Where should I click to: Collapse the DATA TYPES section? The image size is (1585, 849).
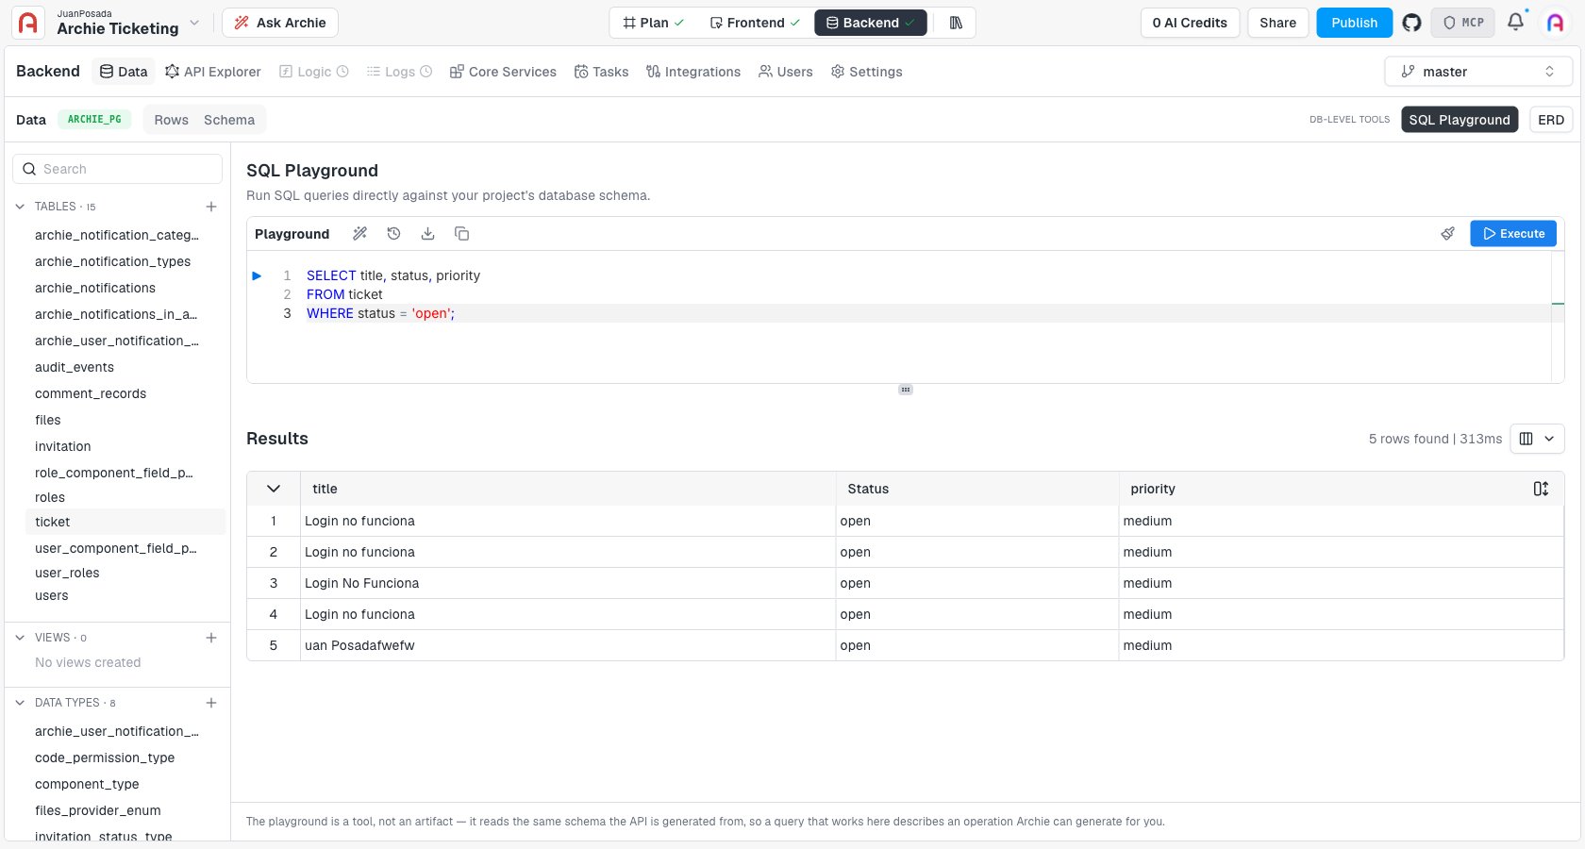tap(20, 703)
